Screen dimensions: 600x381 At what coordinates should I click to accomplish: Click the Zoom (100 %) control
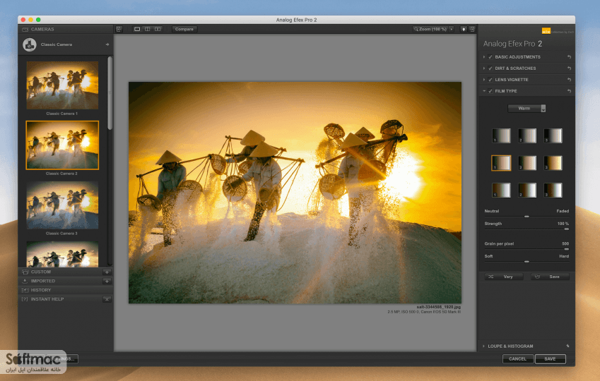pyautogui.click(x=430, y=29)
